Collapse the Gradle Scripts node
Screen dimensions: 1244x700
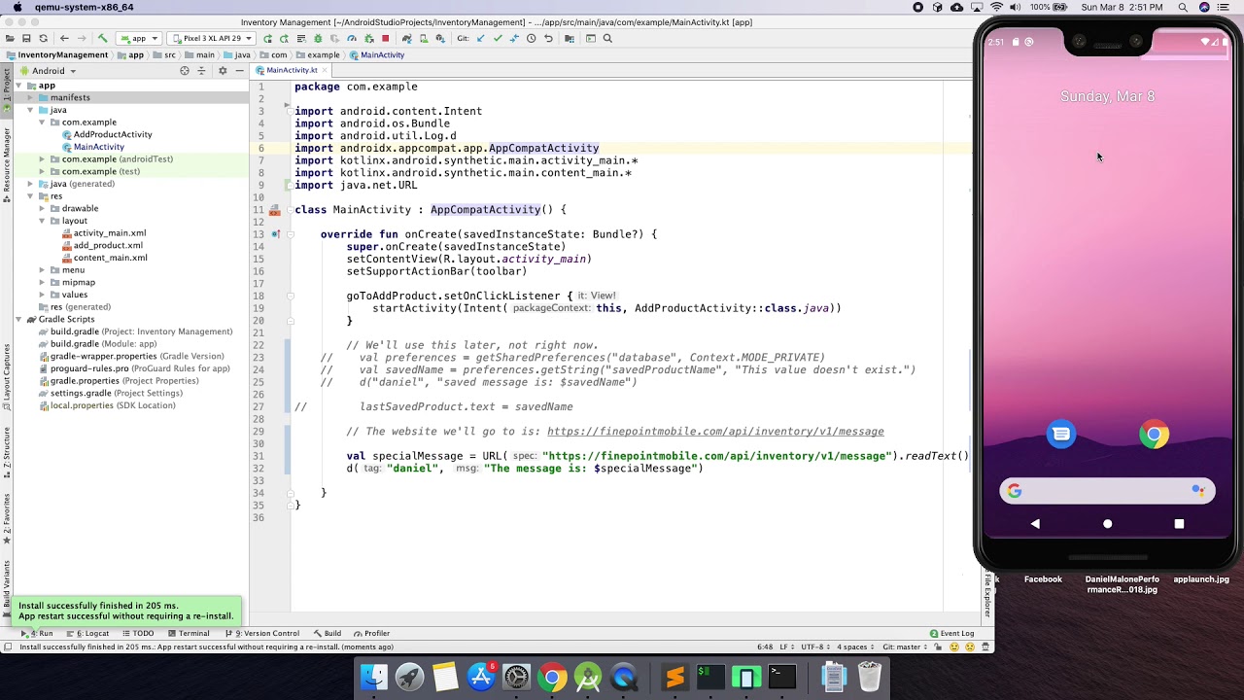coord(18,319)
